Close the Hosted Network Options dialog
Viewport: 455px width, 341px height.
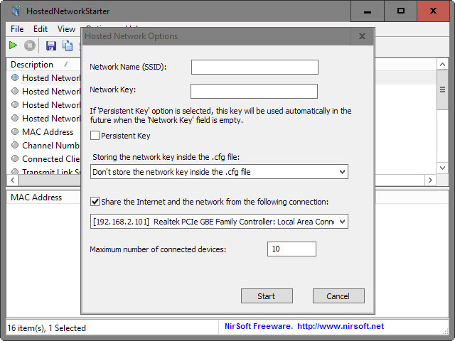362,36
